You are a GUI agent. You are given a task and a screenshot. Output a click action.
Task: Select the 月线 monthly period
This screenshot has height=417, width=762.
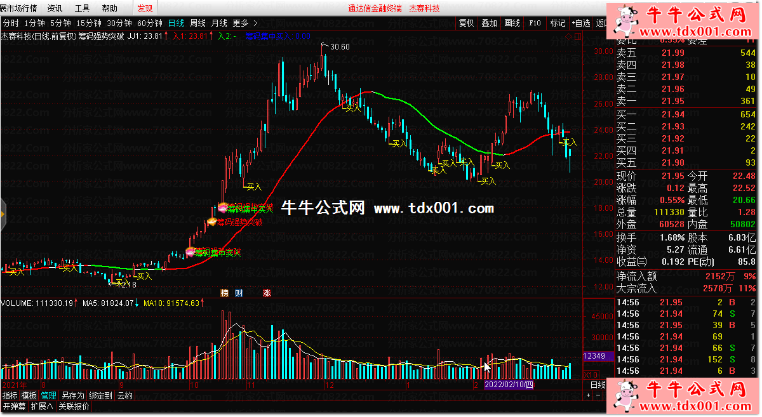(x=219, y=23)
